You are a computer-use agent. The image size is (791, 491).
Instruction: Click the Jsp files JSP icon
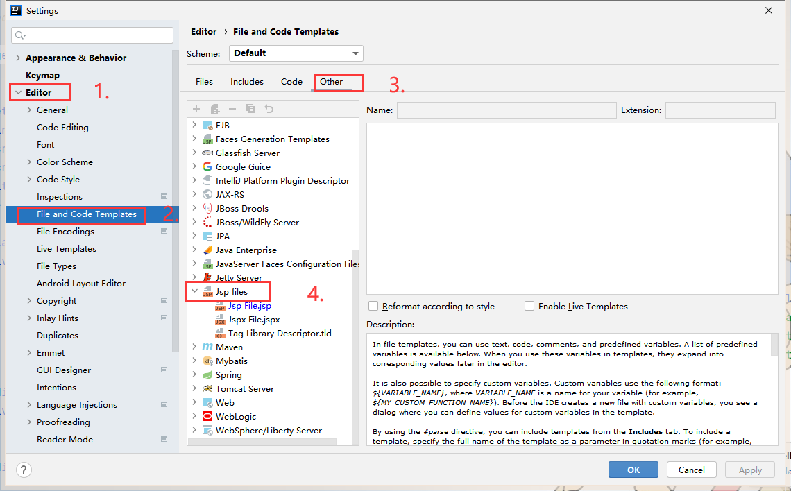pos(207,292)
